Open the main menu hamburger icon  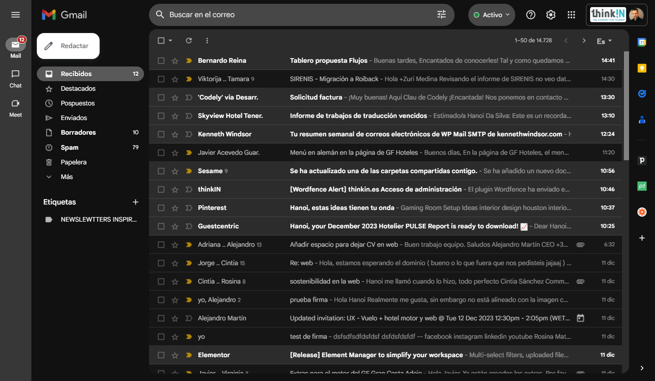(x=15, y=15)
